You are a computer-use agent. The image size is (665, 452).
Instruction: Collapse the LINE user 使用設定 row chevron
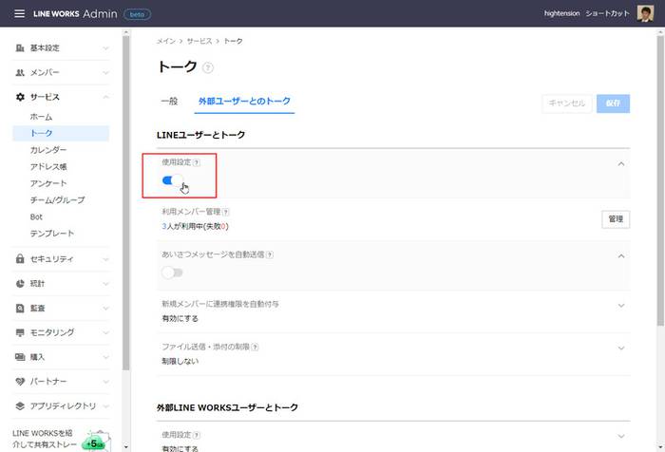click(621, 163)
